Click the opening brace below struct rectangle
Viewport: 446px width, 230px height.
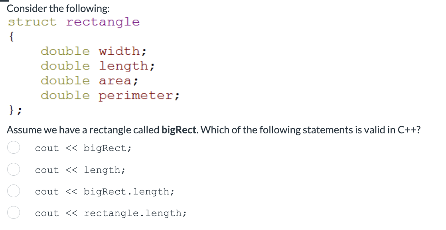(11, 36)
